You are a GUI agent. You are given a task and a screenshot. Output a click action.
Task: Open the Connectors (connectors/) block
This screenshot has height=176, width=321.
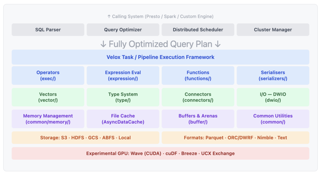(198, 97)
